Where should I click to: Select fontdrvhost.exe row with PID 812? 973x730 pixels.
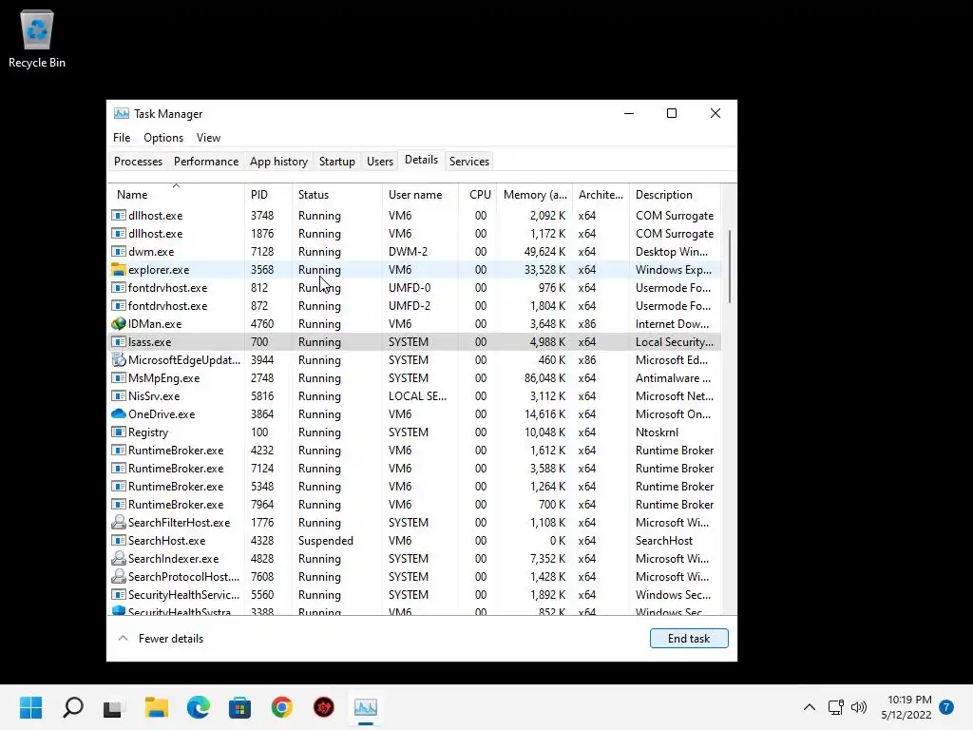(x=414, y=287)
